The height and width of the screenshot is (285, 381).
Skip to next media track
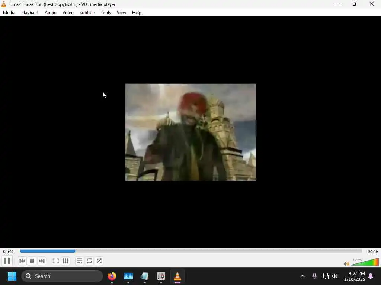[x=42, y=261]
